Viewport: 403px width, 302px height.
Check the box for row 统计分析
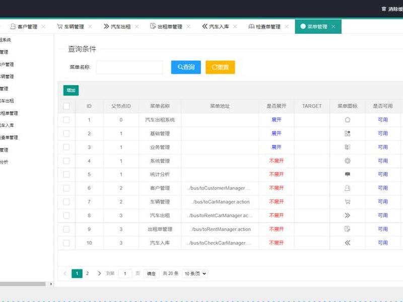pos(66,174)
